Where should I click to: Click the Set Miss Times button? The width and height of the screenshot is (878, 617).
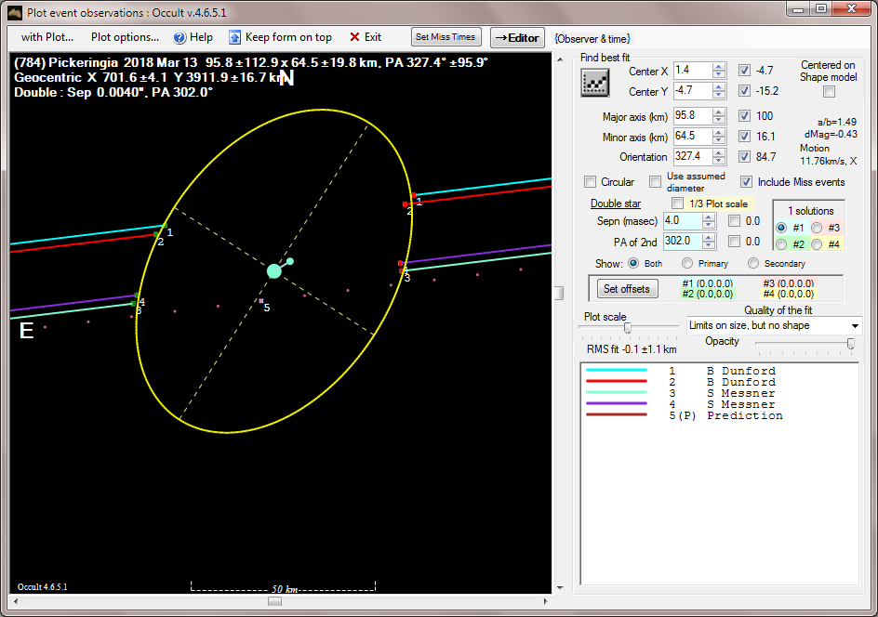pos(446,37)
